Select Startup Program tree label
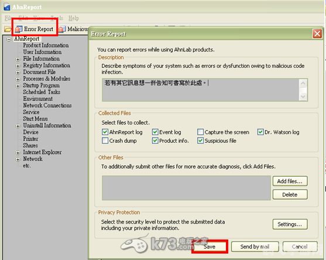The image size is (326, 260). pyautogui.click(x=41, y=85)
